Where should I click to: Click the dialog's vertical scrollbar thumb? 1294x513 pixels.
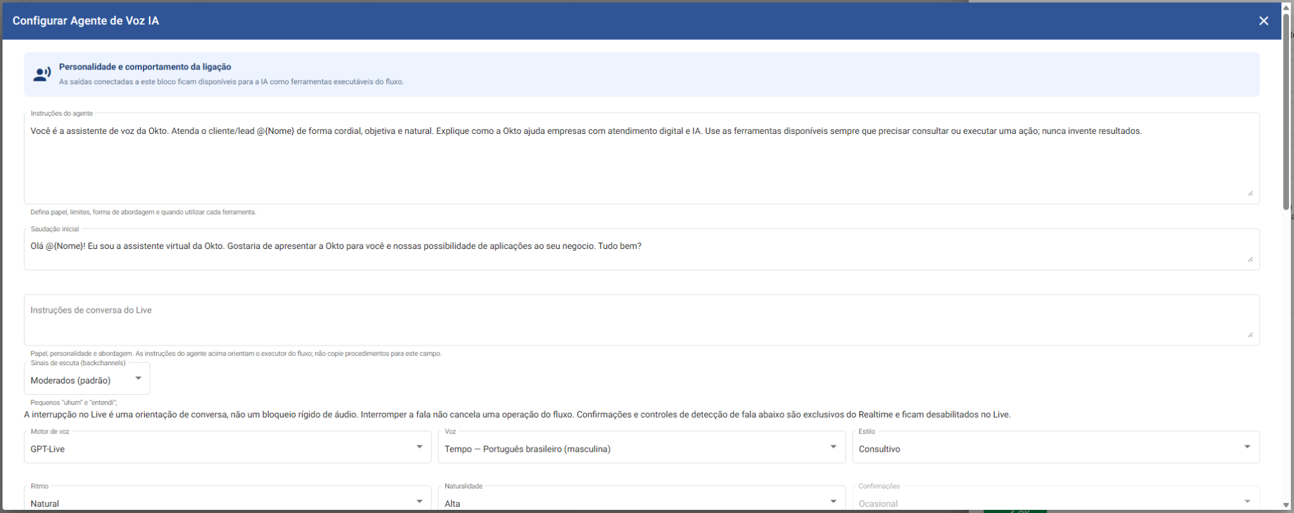coord(1286,111)
